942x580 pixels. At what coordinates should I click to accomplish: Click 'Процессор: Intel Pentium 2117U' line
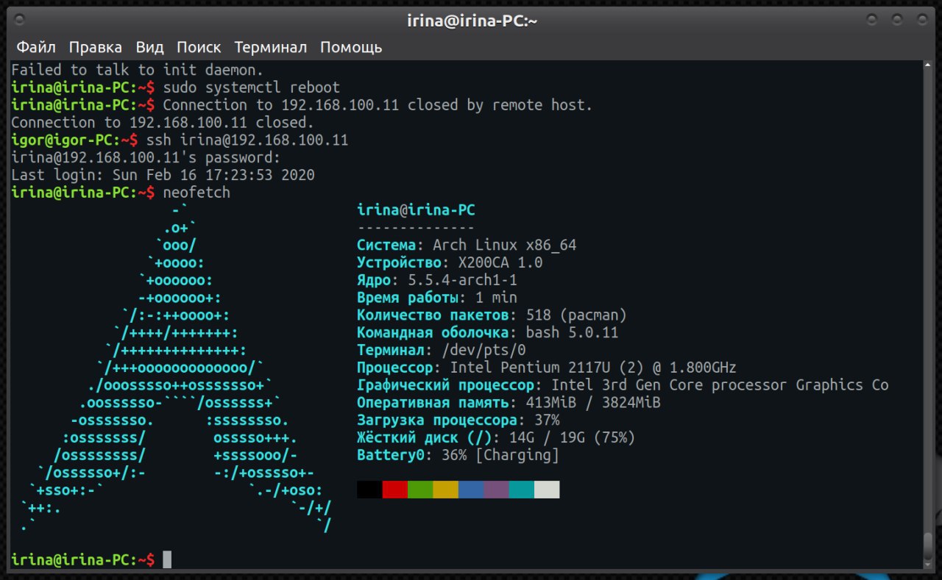click(547, 368)
